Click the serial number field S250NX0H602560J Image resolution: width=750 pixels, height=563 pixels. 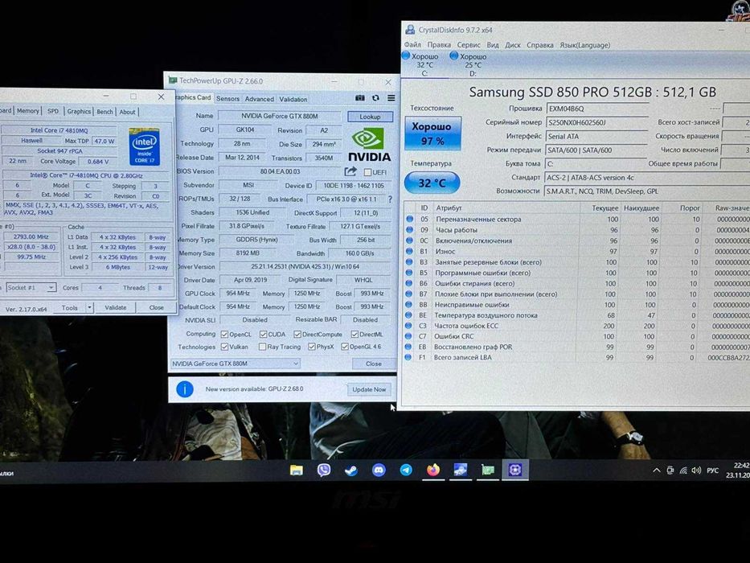tap(597, 122)
